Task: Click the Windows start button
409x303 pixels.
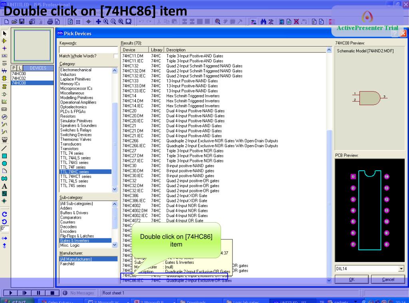Action: tap(16, 301)
